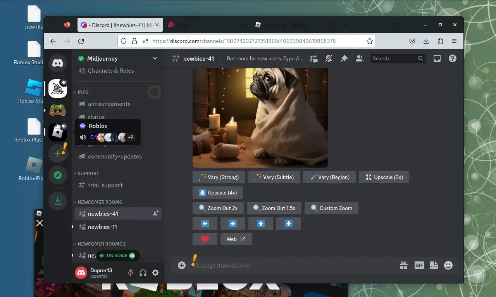Click the pan down arrow button

pos(289,224)
